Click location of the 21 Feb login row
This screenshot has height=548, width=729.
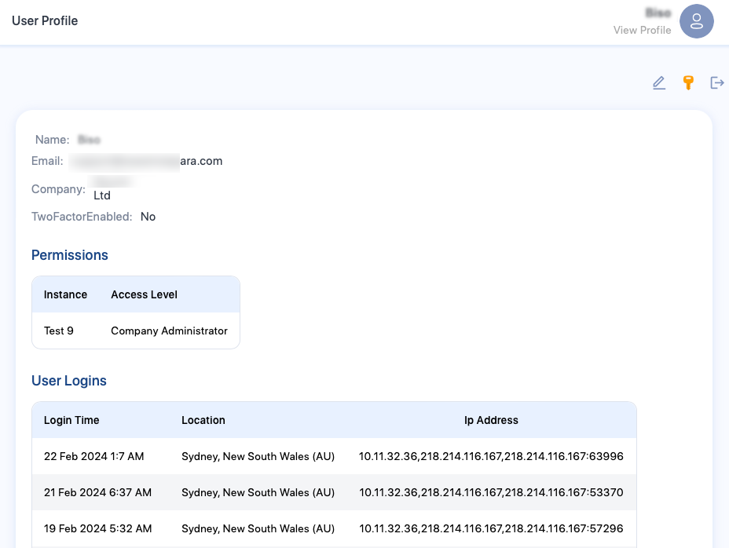(x=258, y=493)
